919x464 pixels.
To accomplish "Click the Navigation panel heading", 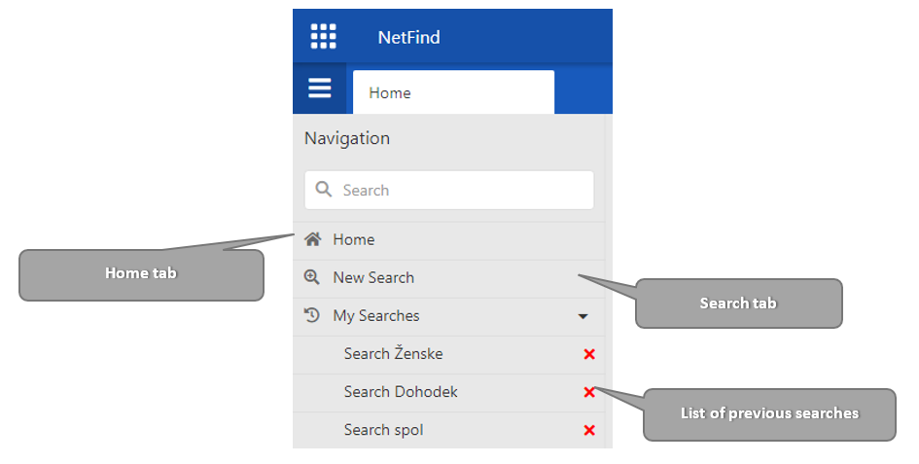I will 347,138.
